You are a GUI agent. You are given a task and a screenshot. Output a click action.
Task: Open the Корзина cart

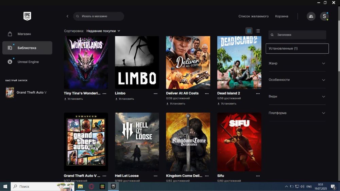click(x=282, y=16)
